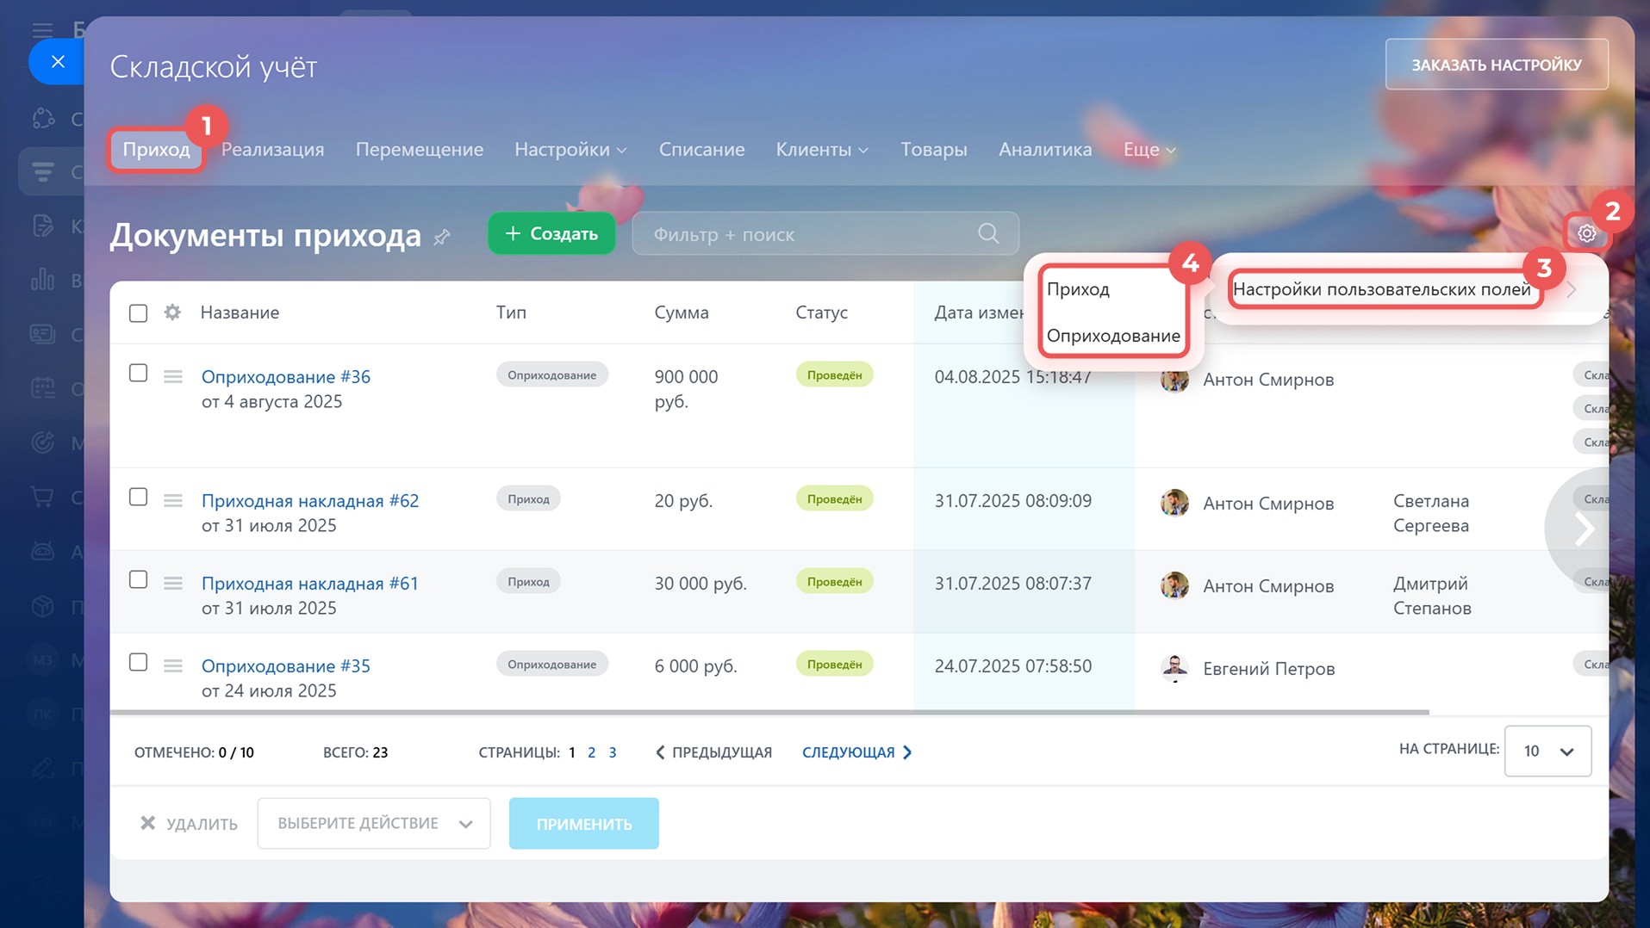Switch to the Приход tab
The height and width of the screenshot is (928, 1650).
click(156, 150)
